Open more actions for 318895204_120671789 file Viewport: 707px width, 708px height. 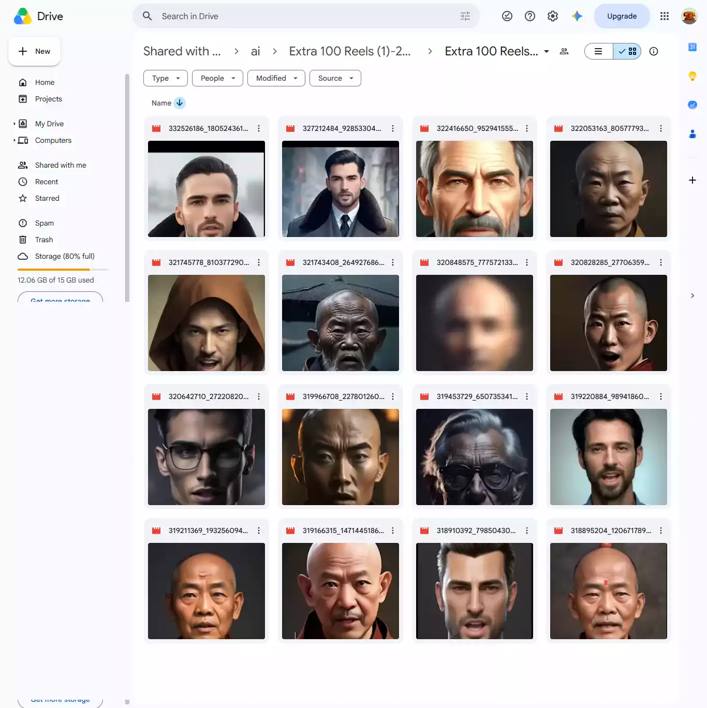click(x=661, y=530)
